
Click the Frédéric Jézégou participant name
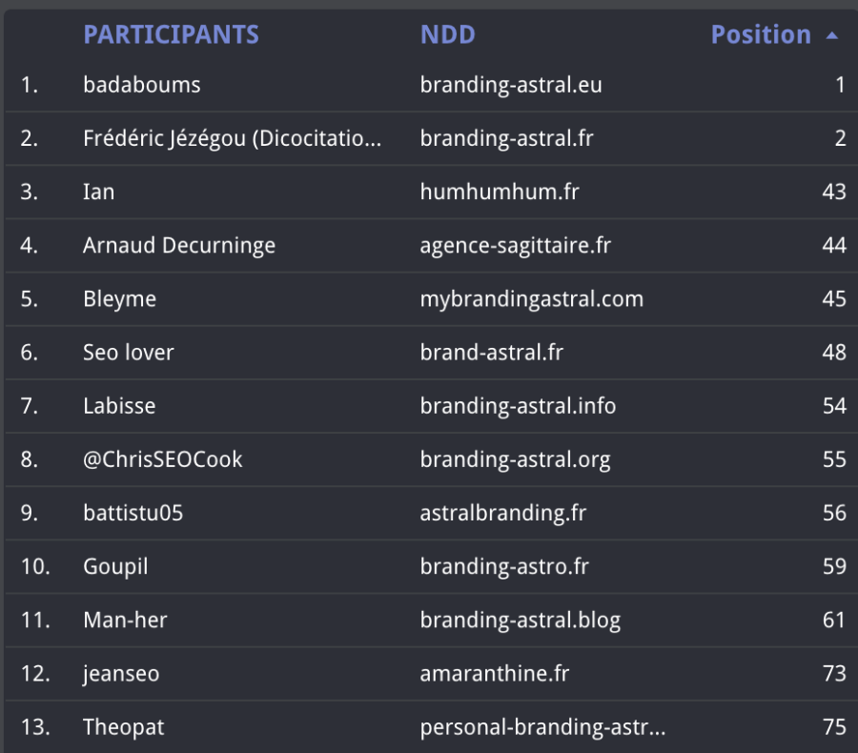[x=232, y=138]
